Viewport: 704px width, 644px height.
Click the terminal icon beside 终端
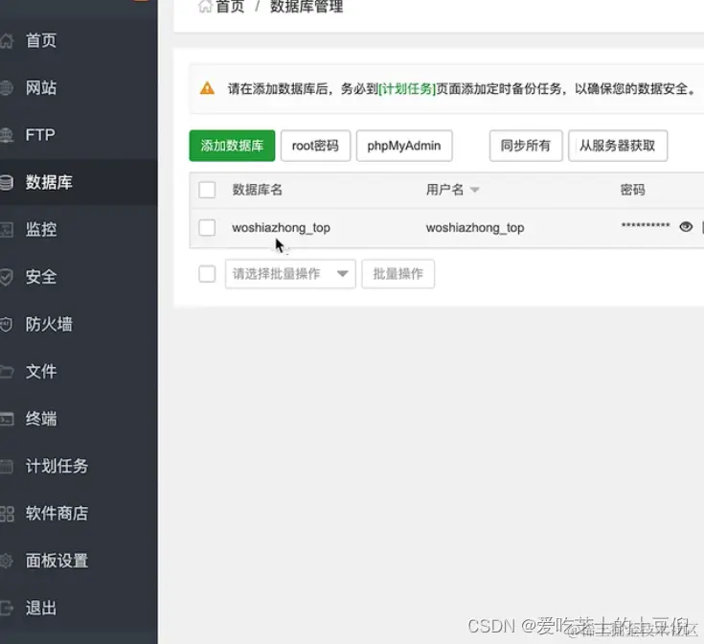click(x=6, y=419)
